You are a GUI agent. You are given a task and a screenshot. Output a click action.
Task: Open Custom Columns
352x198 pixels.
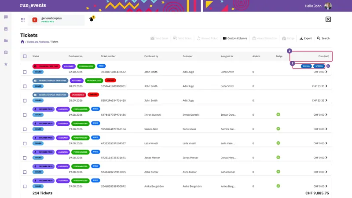click(235, 38)
